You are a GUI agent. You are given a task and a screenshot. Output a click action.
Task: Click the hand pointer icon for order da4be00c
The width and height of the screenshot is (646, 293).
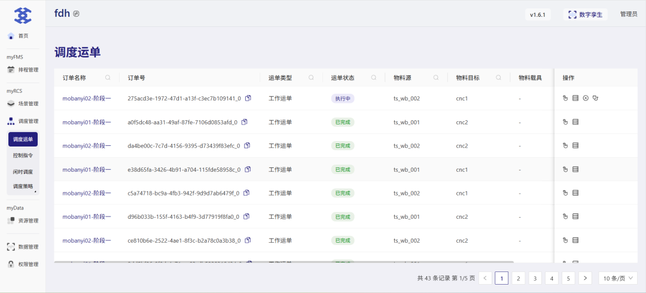pyautogui.click(x=565, y=145)
